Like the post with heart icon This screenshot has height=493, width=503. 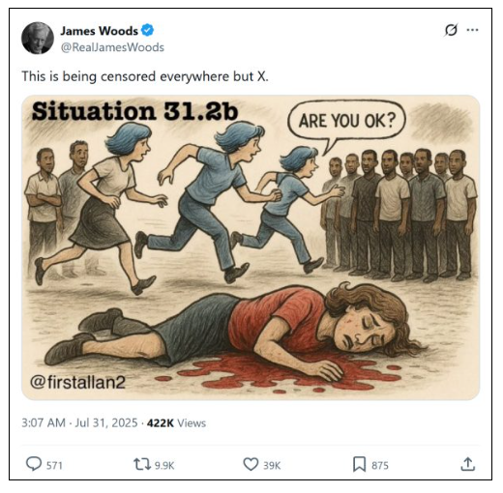251,464
